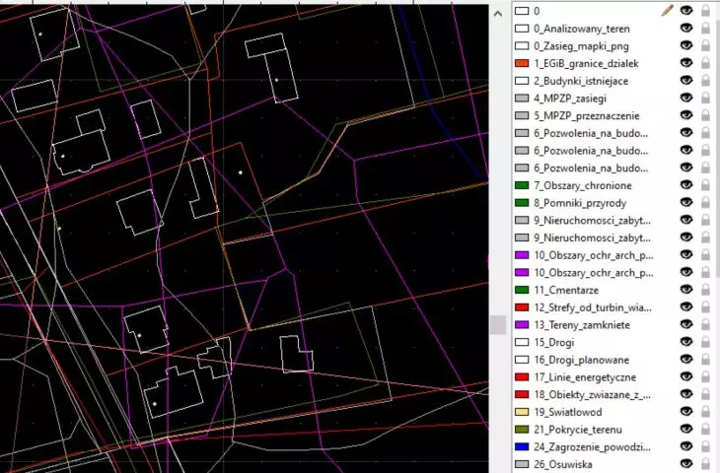Hide the 4_MPZP_zasiegi layer
720x473 pixels.
coord(686,98)
